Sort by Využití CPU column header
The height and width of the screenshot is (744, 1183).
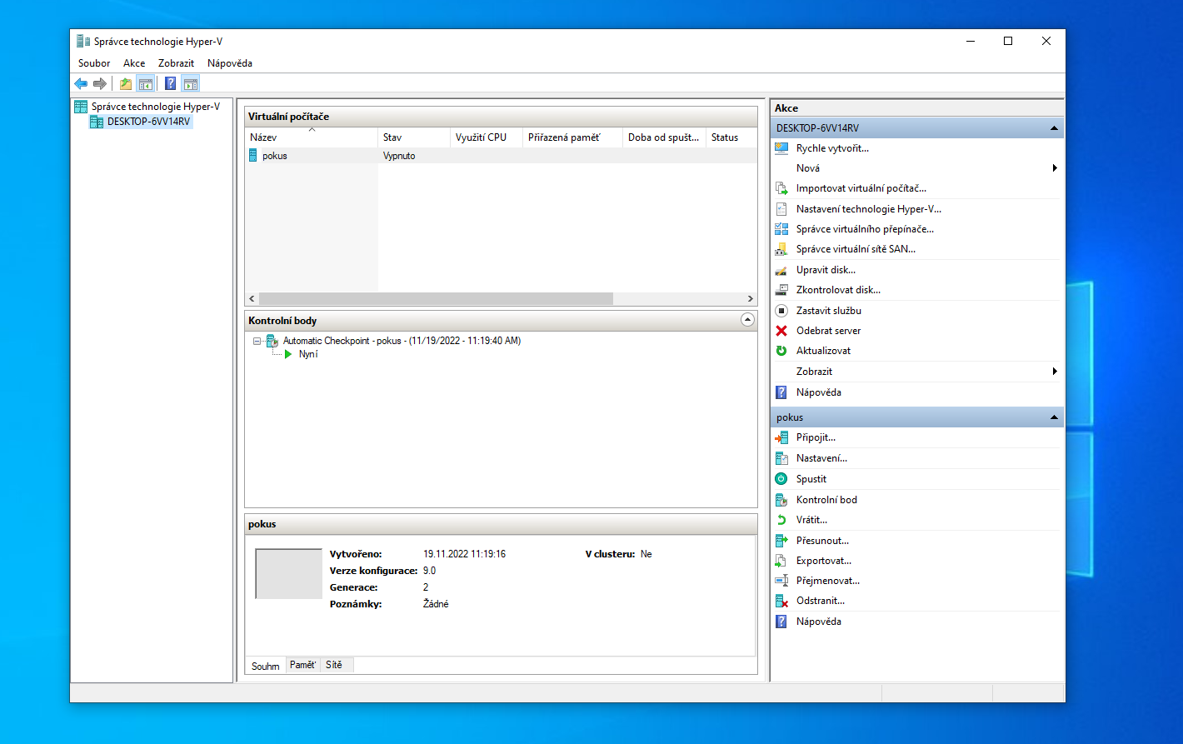click(x=487, y=137)
